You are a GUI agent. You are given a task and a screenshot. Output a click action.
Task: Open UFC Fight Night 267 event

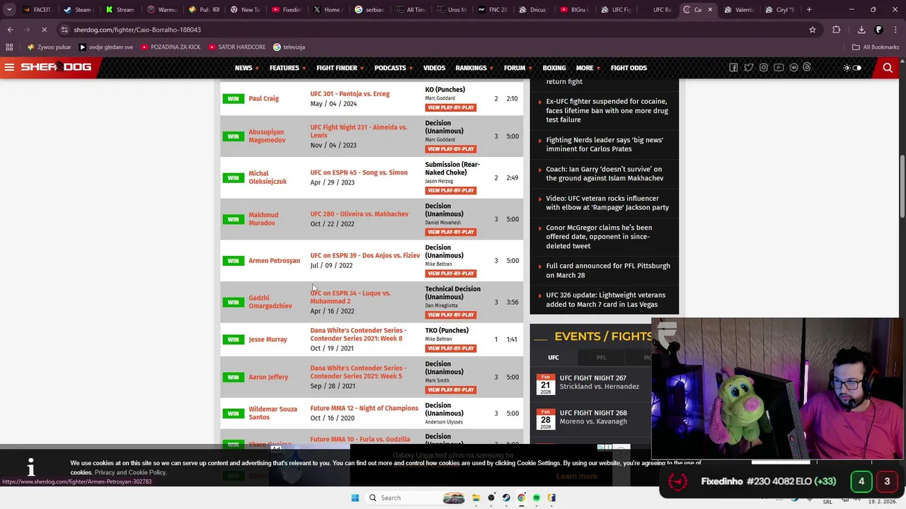tap(593, 378)
